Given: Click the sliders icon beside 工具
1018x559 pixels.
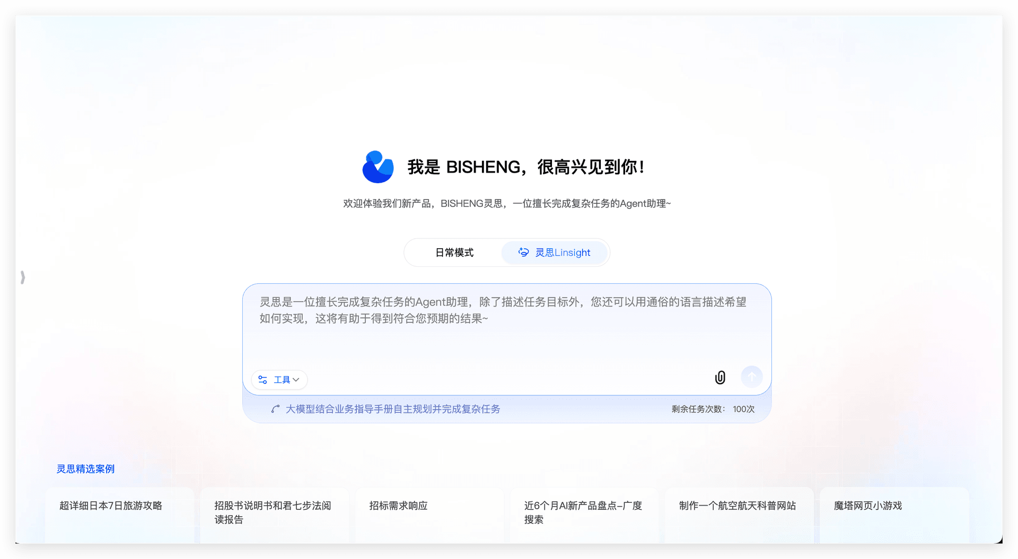Looking at the screenshot, I should click(262, 380).
